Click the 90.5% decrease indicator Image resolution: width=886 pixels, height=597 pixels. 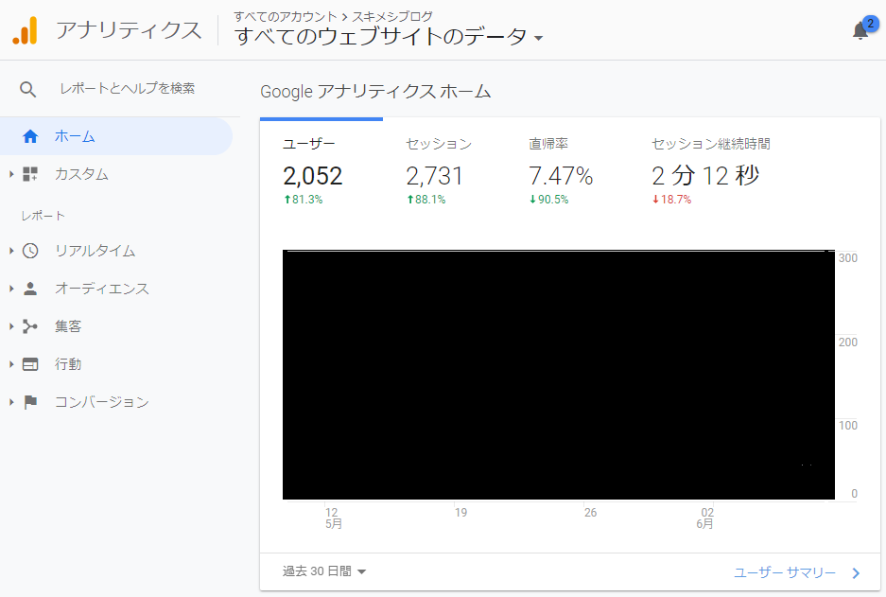click(x=548, y=200)
